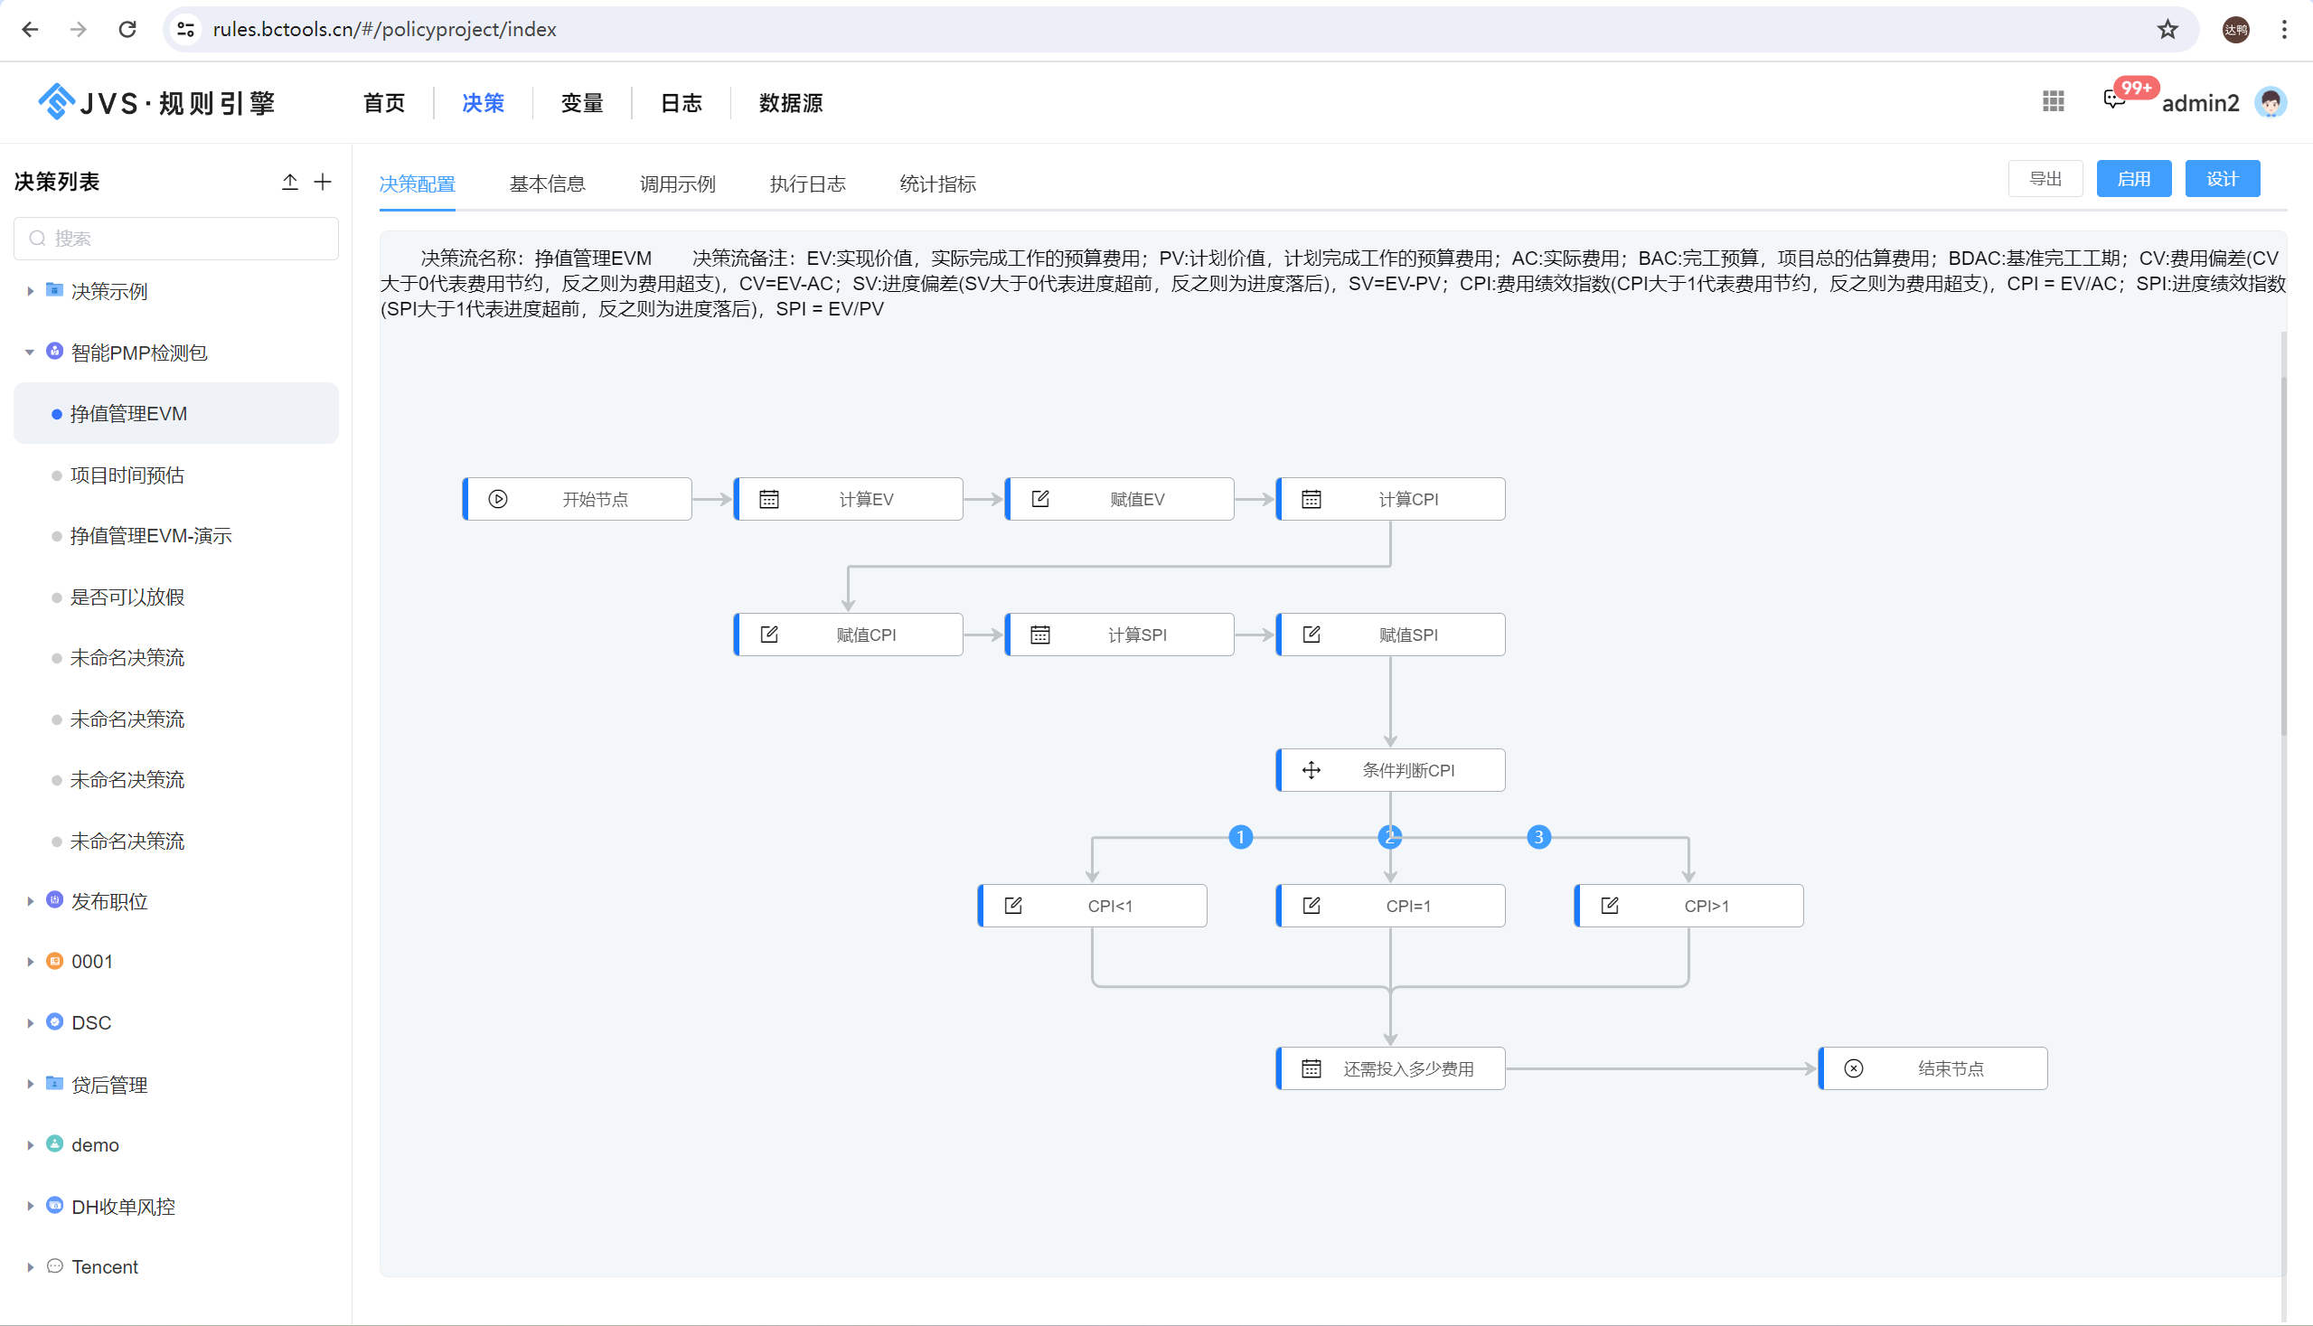
Task: Open the 变量 top menu
Action: (582, 103)
